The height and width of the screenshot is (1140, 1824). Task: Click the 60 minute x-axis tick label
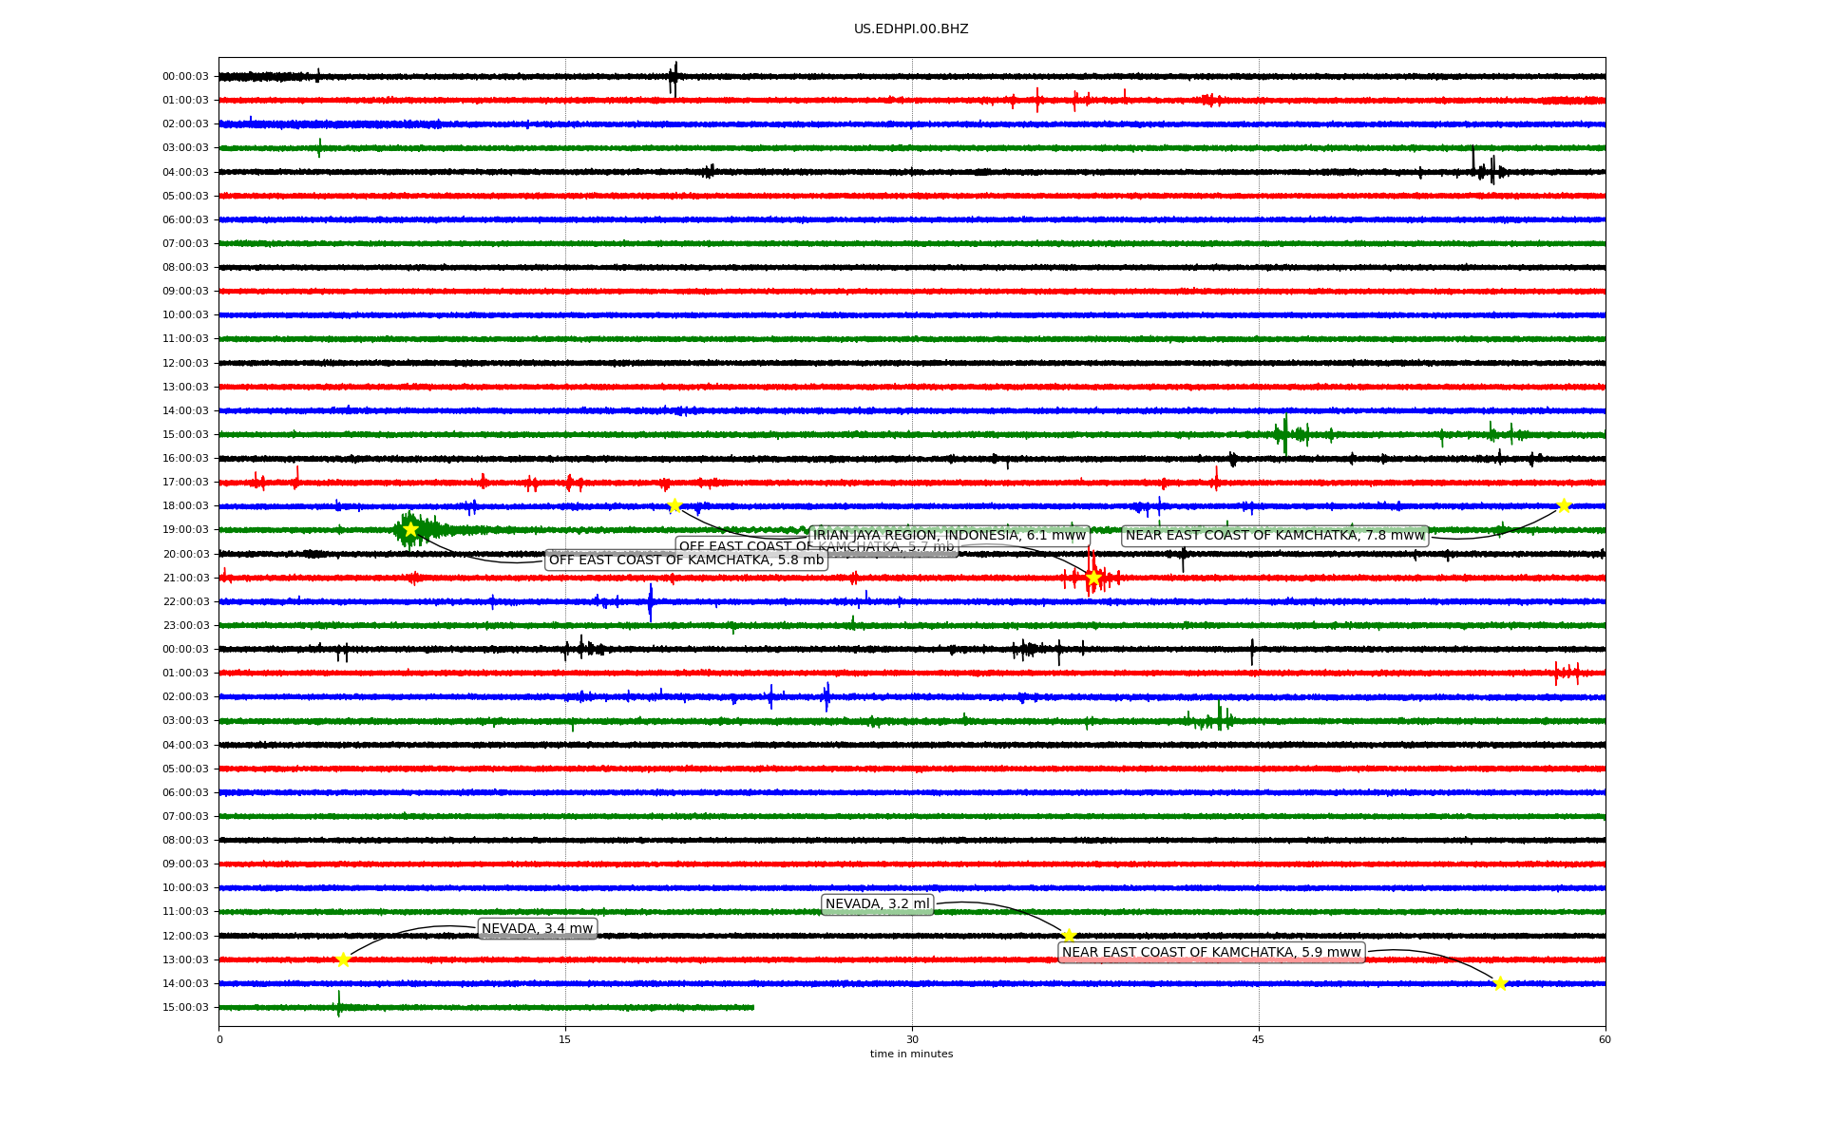pyautogui.click(x=1605, y=1039)
